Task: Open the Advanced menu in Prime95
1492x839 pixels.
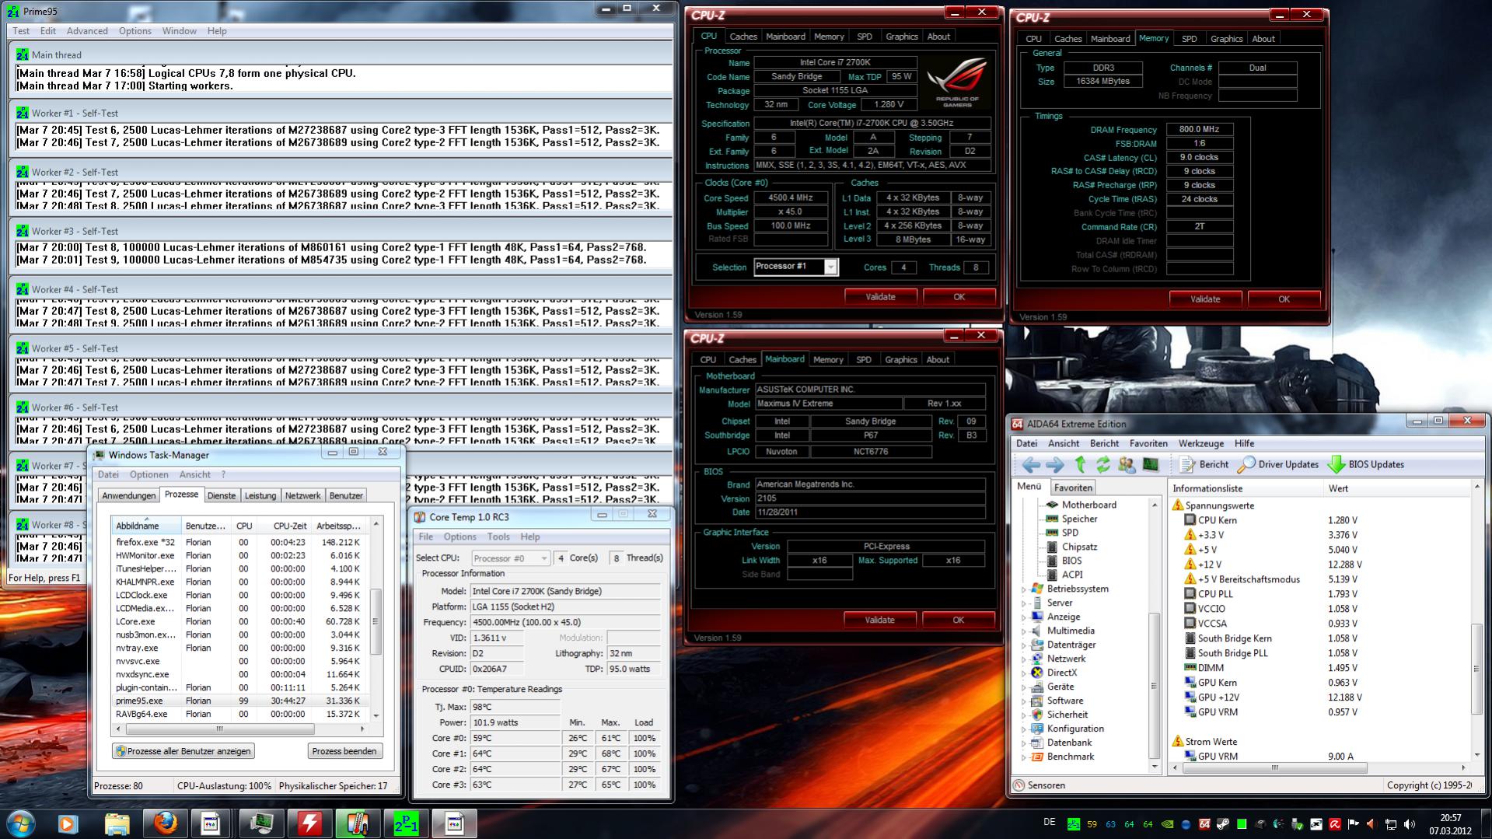Action: pyautogui.click(x=87, y=31)
